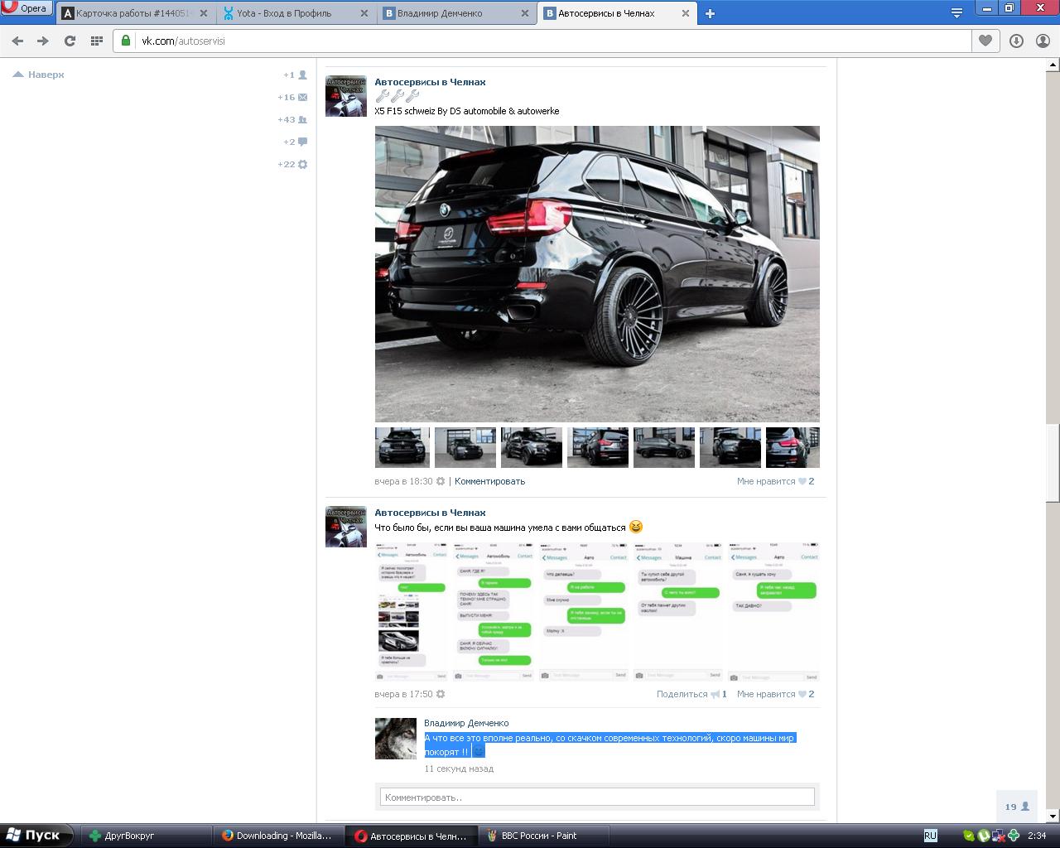Open a new browser tab with plus button
The width and height of the screenshot is (1060, 848).
[710, 13]
